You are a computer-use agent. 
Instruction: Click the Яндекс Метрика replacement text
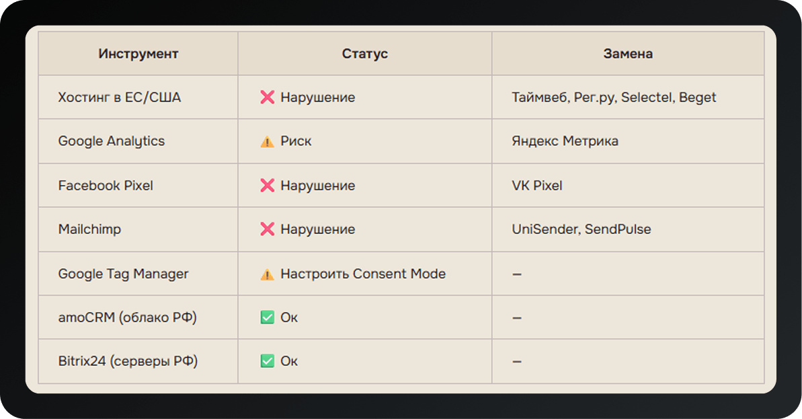point(565,141)
